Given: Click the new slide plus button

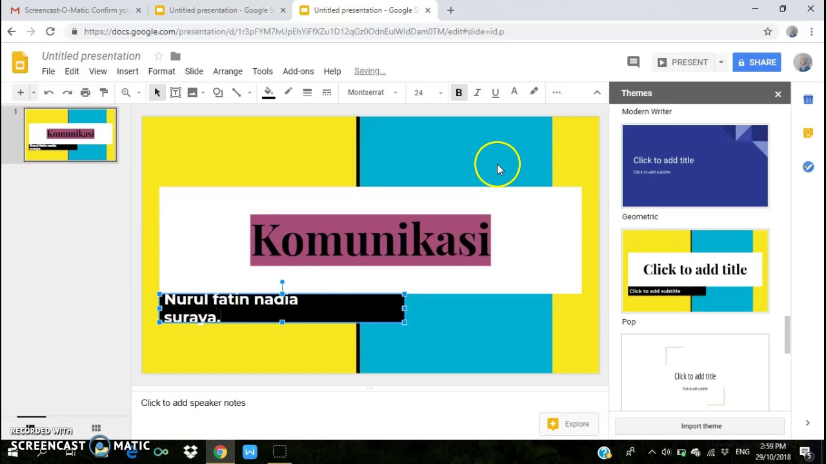Looking at the screenshot, I should (21, 93).
